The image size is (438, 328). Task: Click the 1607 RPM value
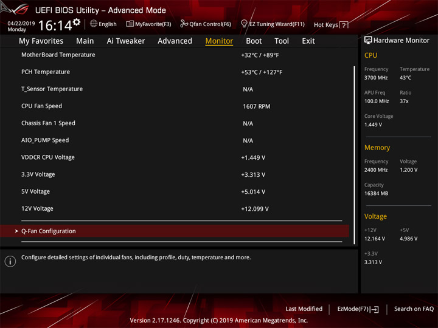coord(257,106)
